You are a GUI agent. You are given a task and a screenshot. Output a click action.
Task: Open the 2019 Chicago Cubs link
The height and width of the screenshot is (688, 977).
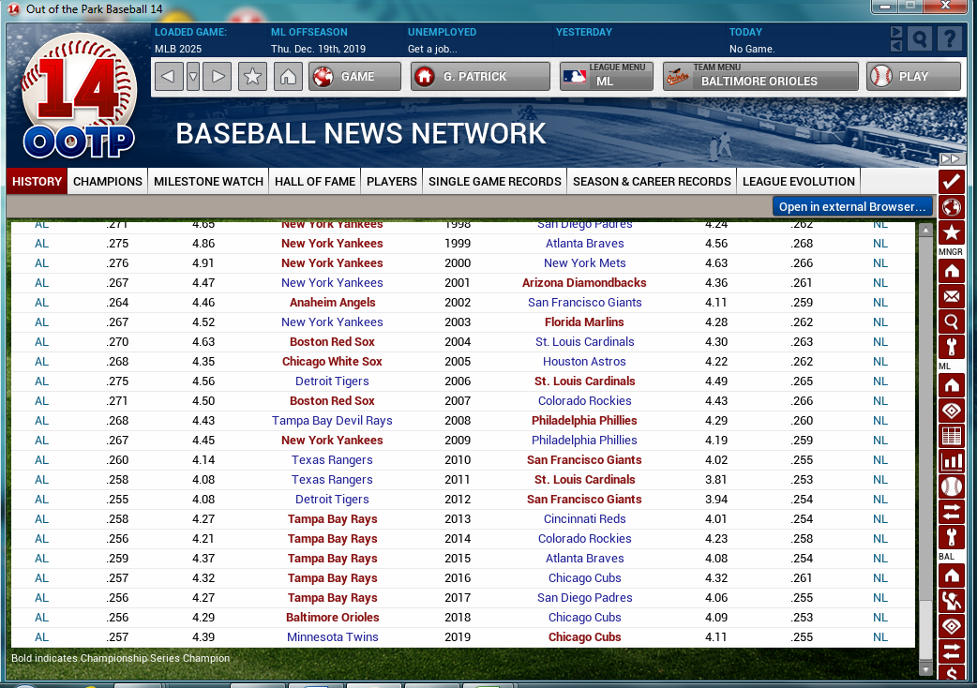pyautogui.click(x=584, y=637)
